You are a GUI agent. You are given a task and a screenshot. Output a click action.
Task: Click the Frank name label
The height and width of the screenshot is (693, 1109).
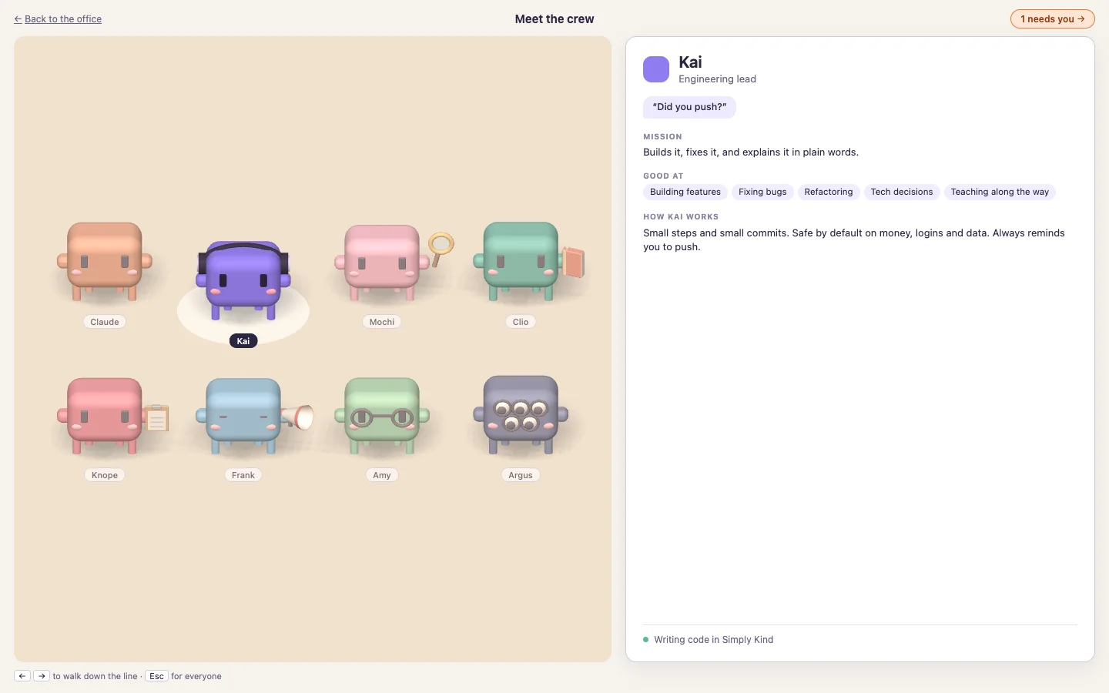(243, 475)
